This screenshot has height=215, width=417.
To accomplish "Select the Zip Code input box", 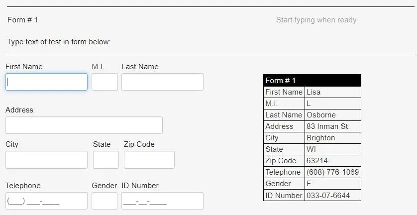I will point(149,160).
